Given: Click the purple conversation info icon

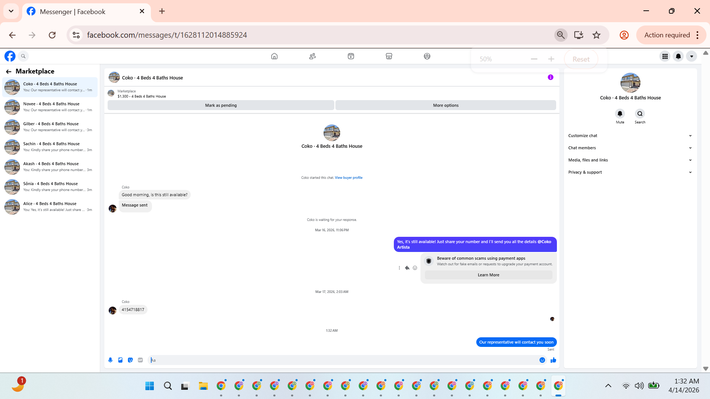Looking at the screenshot, I should pyautogui.click(x=550, y=77).
